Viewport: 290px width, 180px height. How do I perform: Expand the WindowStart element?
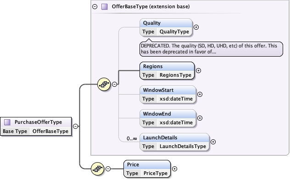(200, 95)
